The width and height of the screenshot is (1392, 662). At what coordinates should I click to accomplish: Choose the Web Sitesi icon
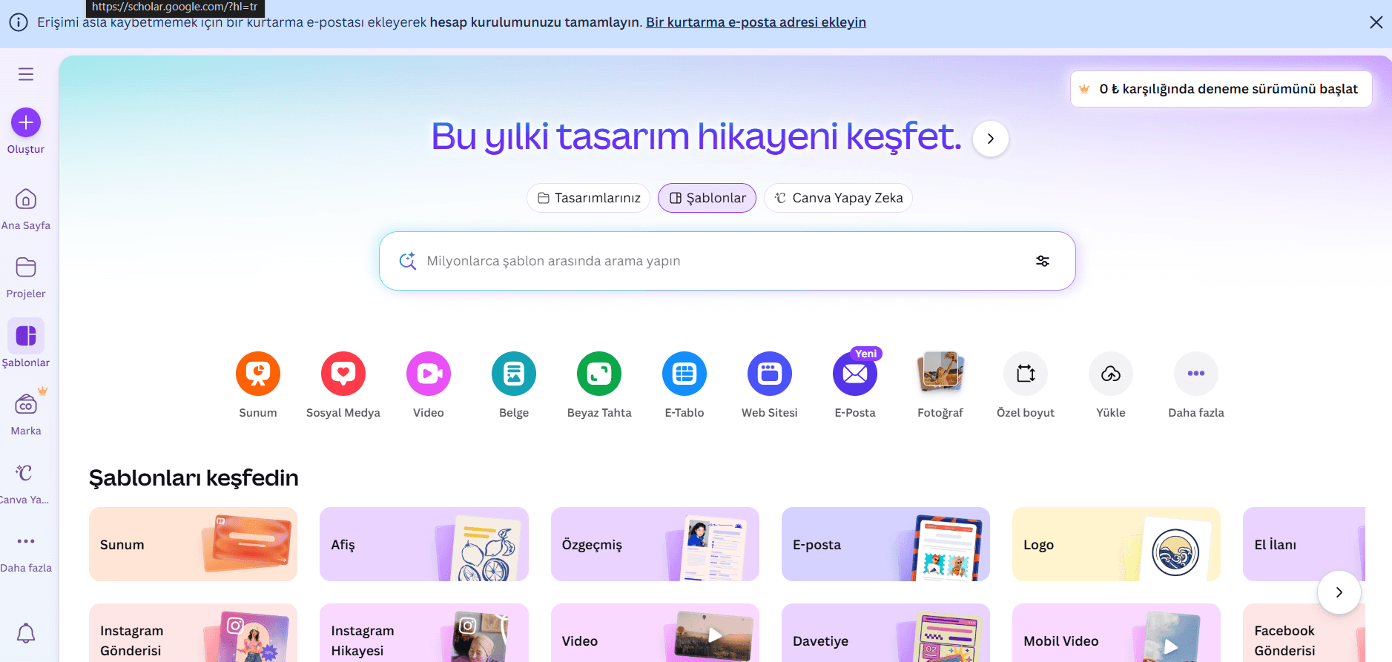coord(770,374)
